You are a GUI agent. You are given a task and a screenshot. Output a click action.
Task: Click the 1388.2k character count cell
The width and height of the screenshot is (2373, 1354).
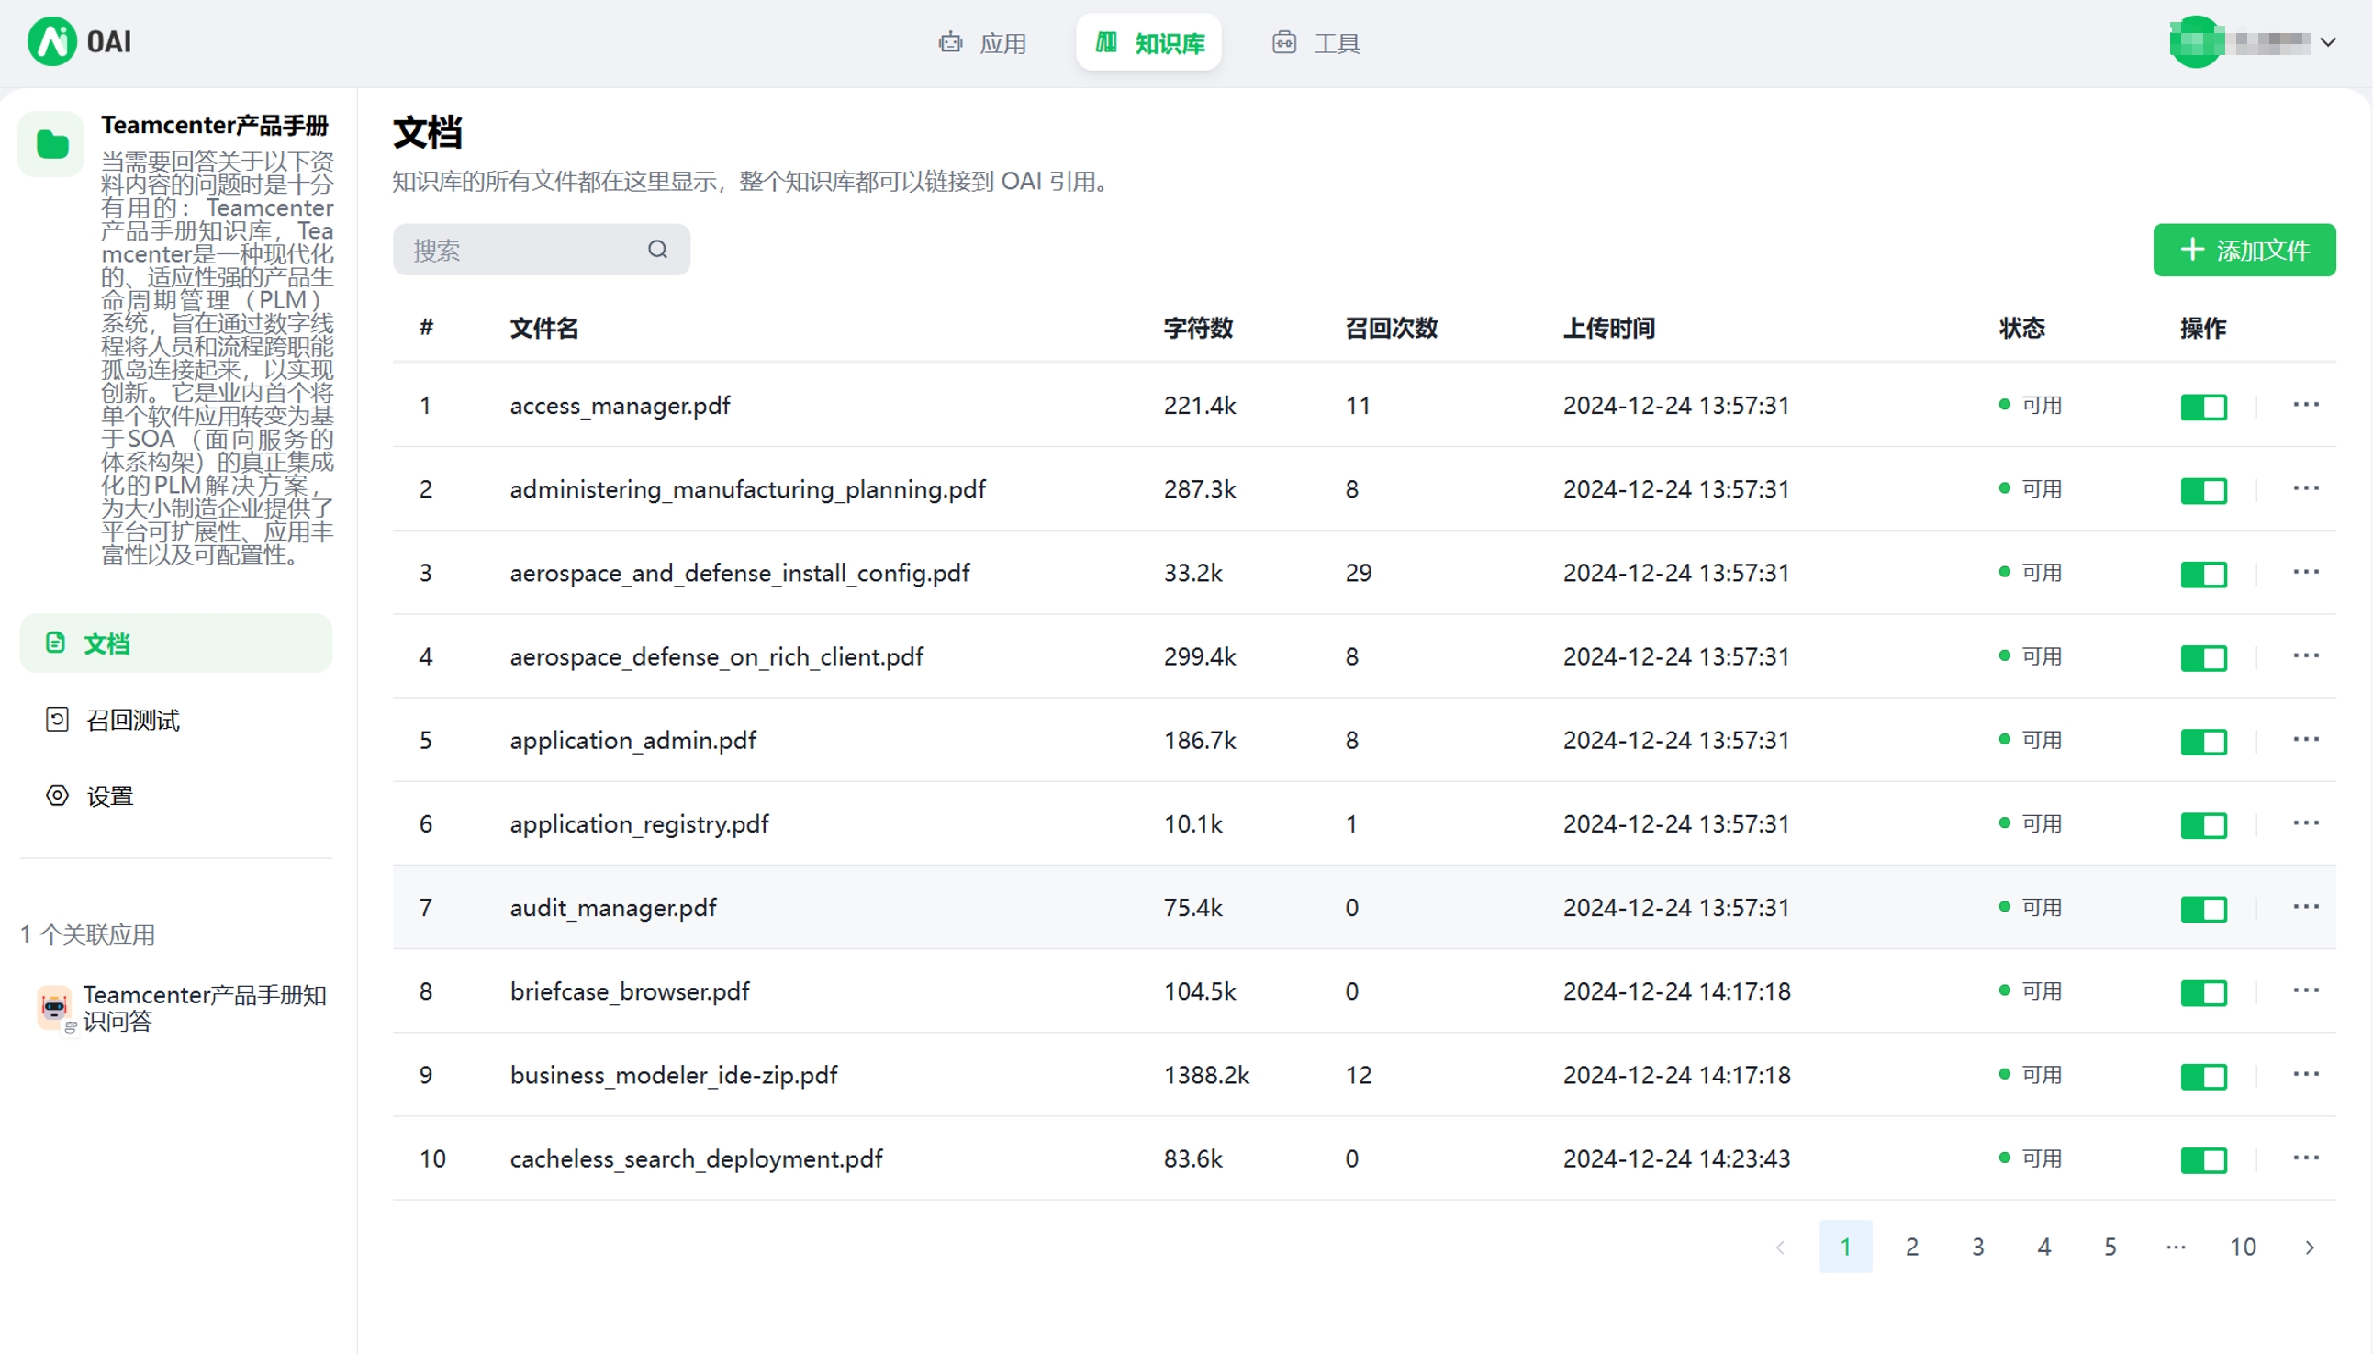pos(1206,1075)
